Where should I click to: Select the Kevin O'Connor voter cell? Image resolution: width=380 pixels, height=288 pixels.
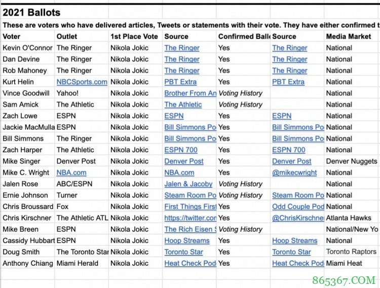(27, 48)
